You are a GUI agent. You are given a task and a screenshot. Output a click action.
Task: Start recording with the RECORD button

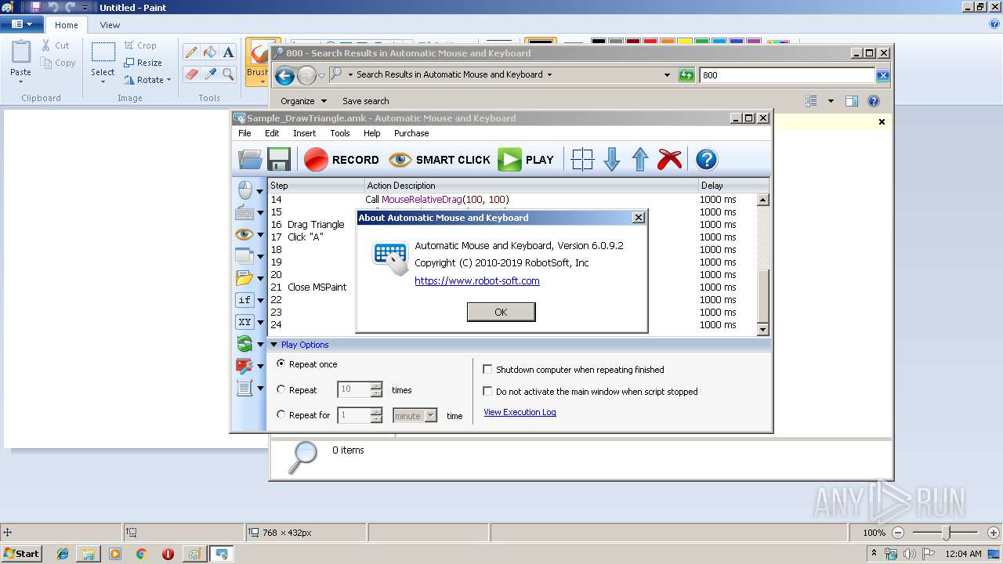click(x=342, y=159)
